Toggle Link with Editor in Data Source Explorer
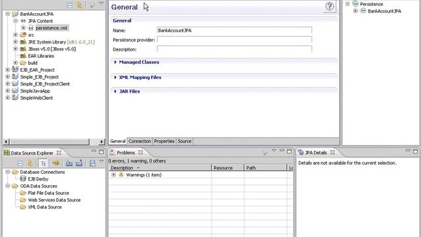 pos(30,163)
